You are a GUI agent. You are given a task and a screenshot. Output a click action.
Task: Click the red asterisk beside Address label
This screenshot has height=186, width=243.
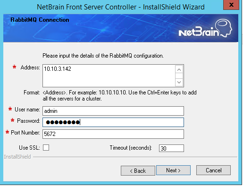(x=14, y=67)
